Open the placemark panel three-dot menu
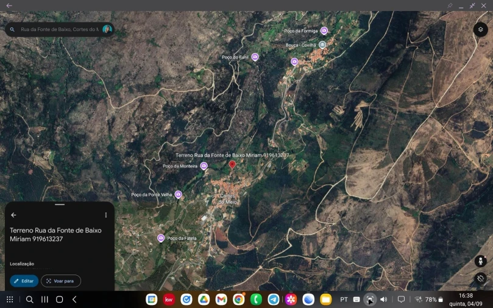Screen dimensions: 493x308 [106, 215]
